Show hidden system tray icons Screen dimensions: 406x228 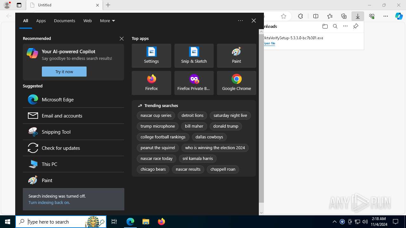(334, 222)
